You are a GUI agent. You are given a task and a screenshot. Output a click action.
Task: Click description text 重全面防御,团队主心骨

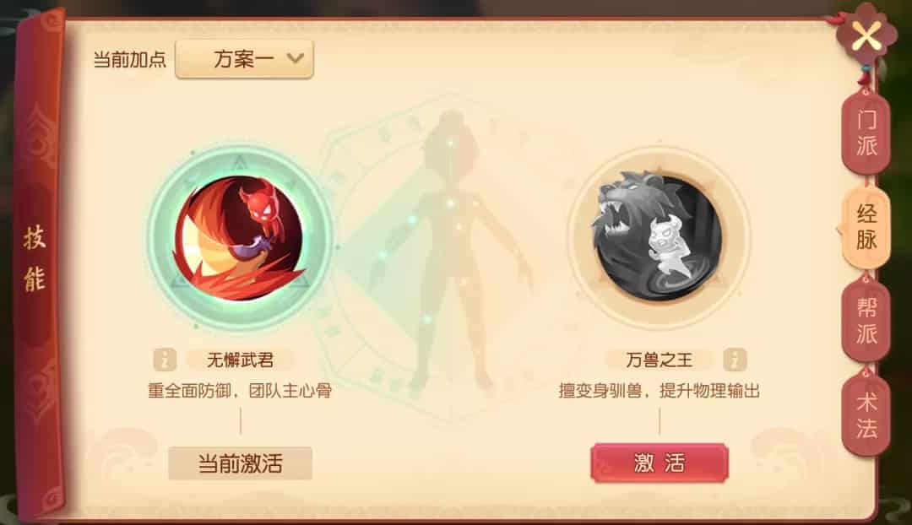click(x=240, y=391)
